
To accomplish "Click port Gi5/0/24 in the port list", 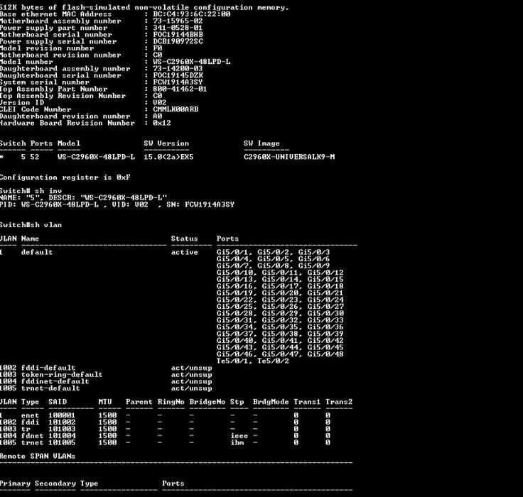I will click(x=325, y=300).
